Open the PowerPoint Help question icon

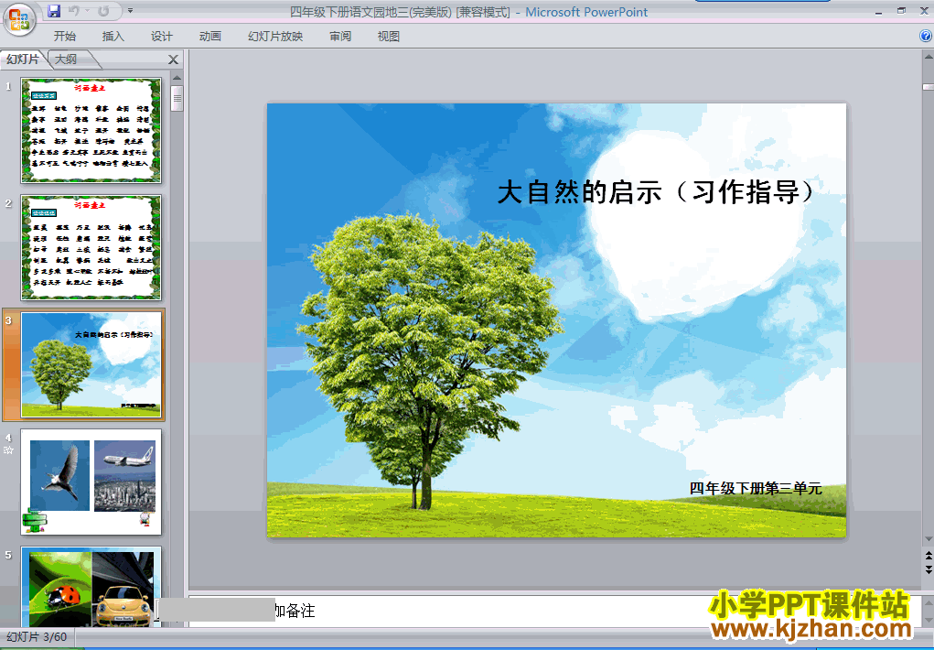(x=926, y=36)
